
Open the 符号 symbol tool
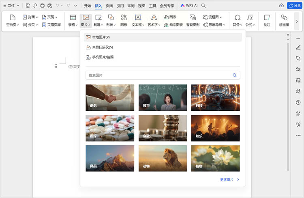[237, 17]
